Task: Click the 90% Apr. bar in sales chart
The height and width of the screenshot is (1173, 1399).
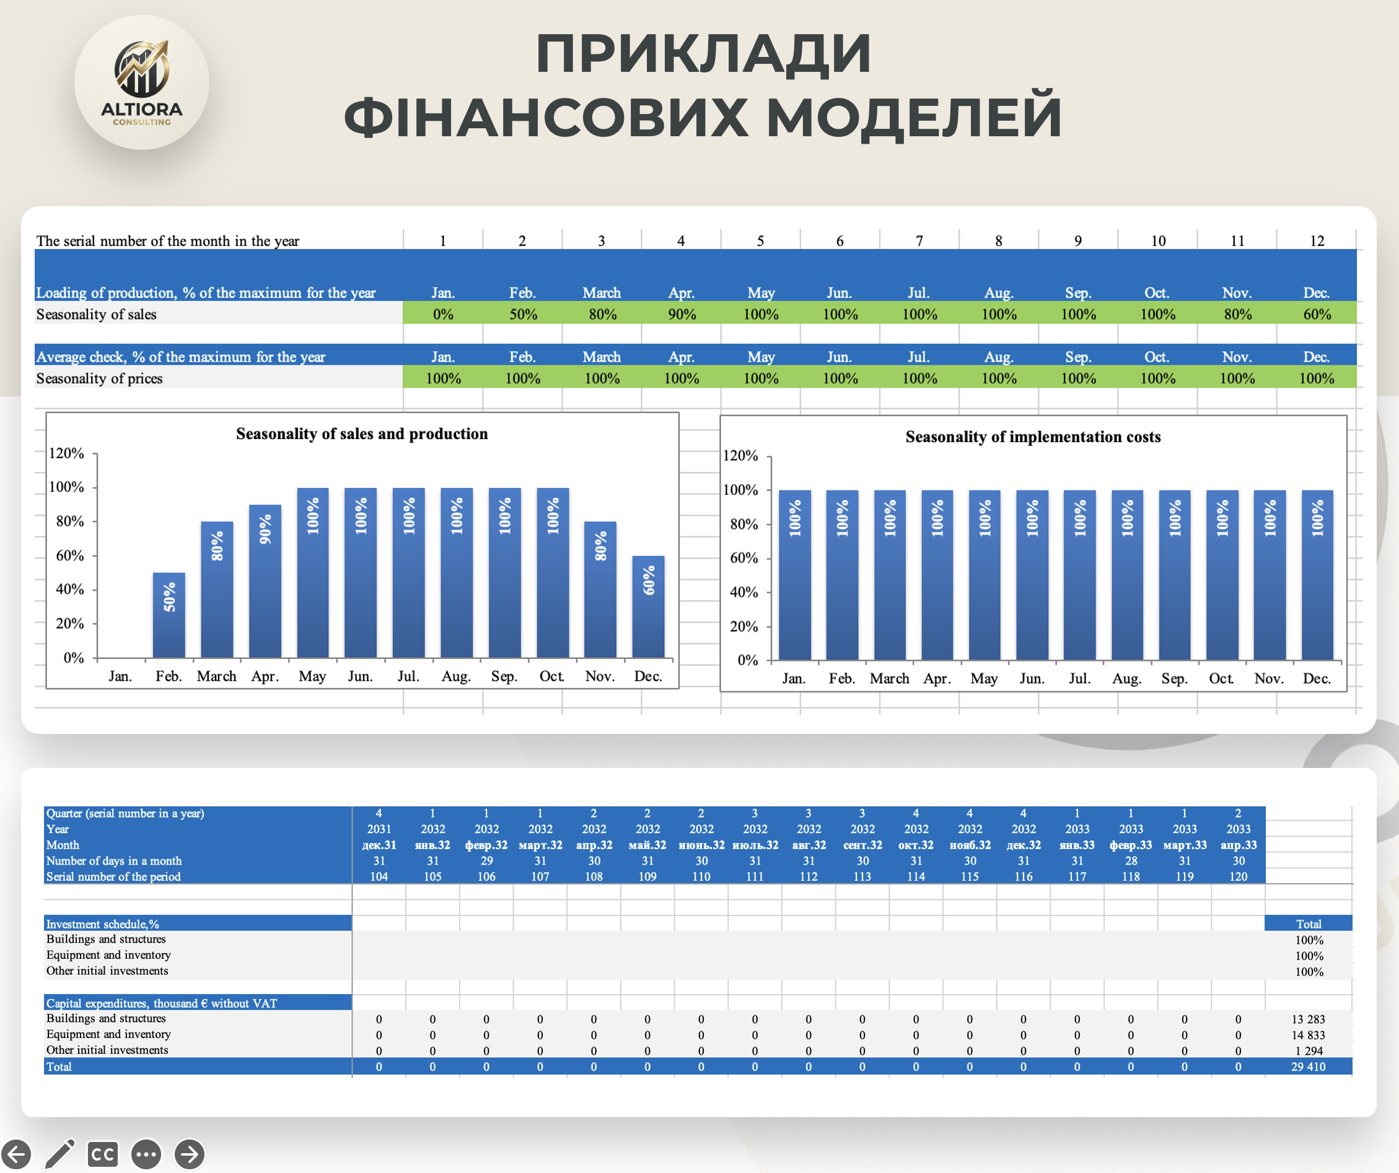Action: pyautogui.click(x=265, y=582)
